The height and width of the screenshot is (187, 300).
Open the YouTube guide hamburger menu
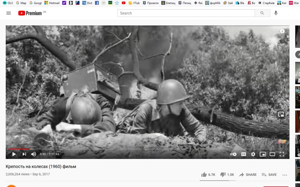pyautogui.click(x=8, y=13)
